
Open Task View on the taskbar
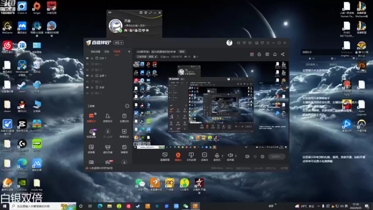click(90, 206)
